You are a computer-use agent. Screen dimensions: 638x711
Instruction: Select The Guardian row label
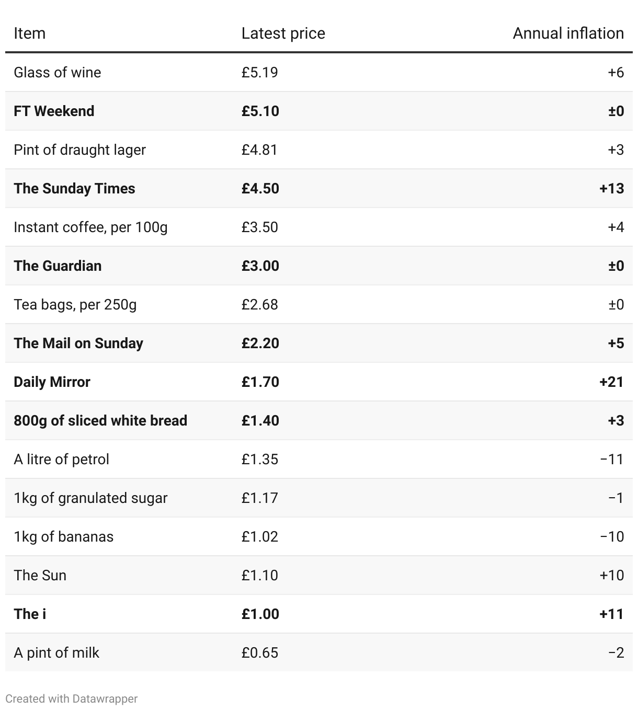(x=58, y=266)
